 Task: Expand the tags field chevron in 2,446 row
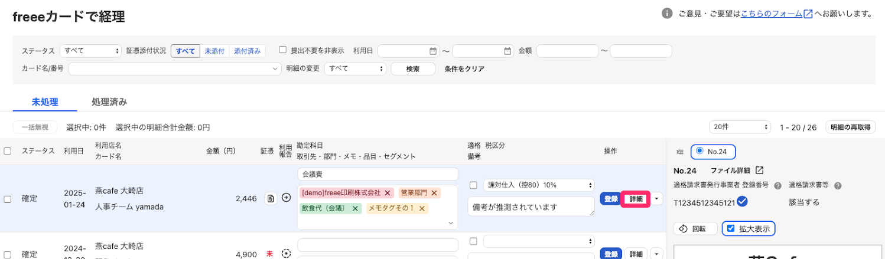451,223
